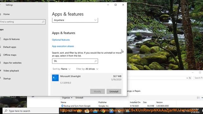This screenshot has width=203, height=114.
Task: Click the view options icon in Programs window toolbar
Action: (198, 98)
